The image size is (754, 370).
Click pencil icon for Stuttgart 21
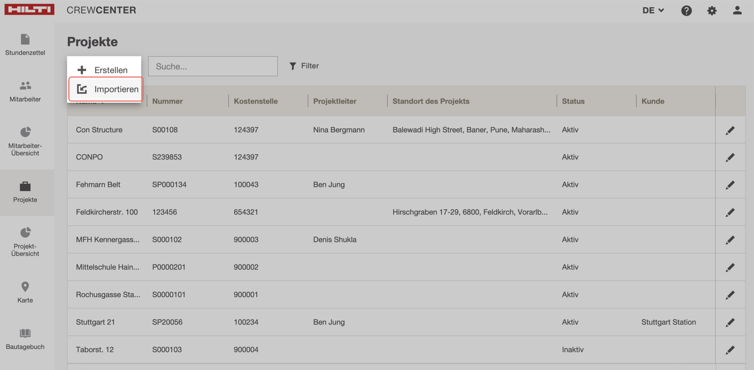730,322
